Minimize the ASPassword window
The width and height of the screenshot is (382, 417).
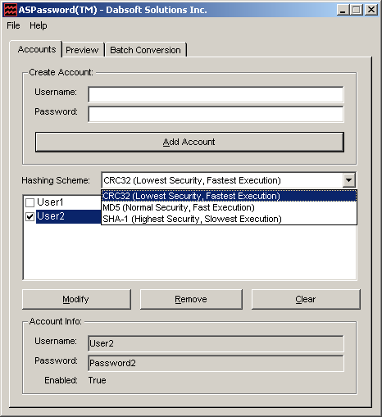point(343,10)
